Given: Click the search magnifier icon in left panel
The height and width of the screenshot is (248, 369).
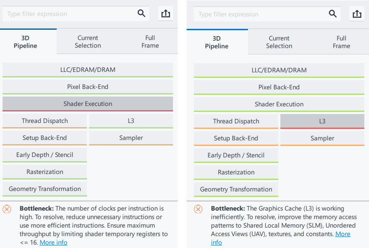Looking at the screenshot, I should 141,14.
